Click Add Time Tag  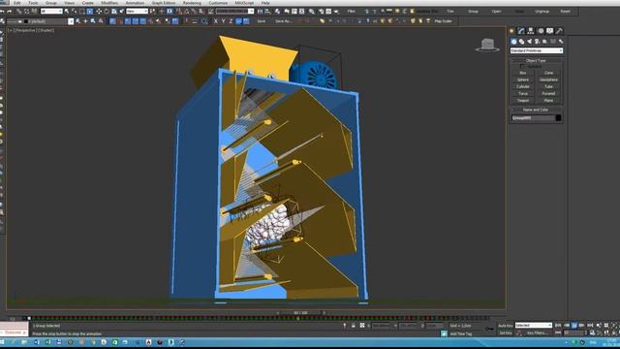click(461, 333)
